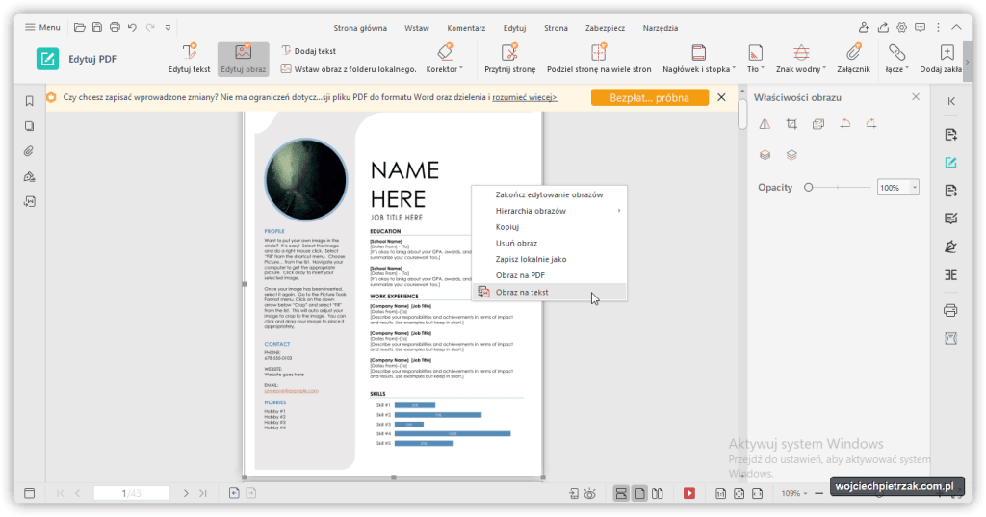986x517 pixels.
Task: Switch to Strona główna tab
Action: click(x=360, y=28)
